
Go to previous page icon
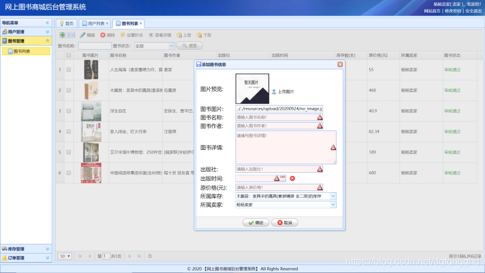point(90,256)
